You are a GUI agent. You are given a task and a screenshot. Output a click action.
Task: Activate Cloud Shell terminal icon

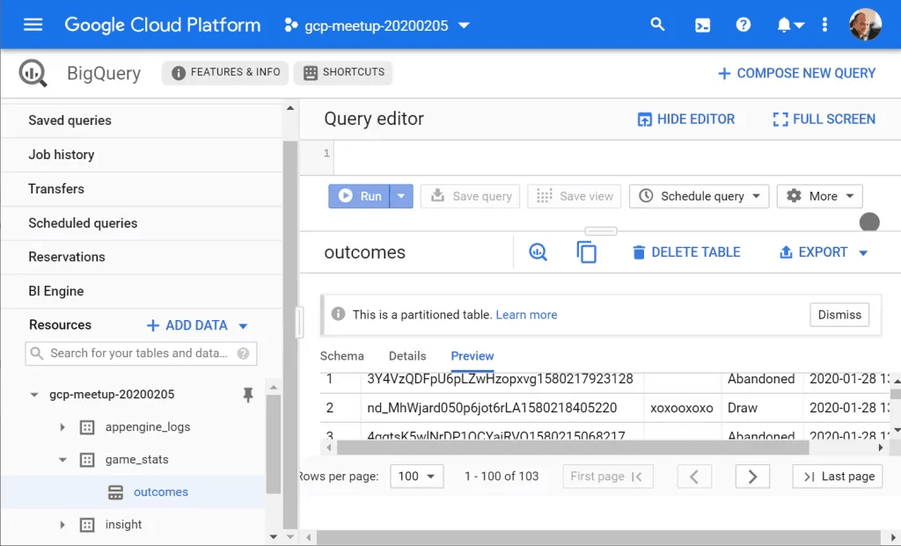(702, 25)
